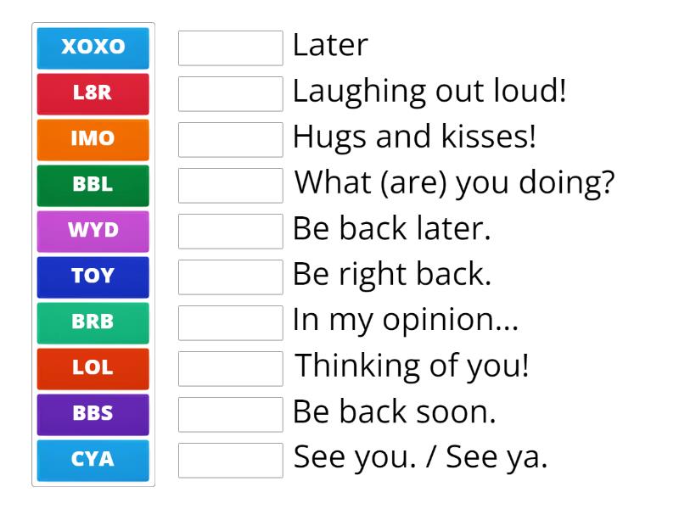Screen dimensions: 679x509
Task: Click the box beside What (are) you doing
Action: [230, 186]
